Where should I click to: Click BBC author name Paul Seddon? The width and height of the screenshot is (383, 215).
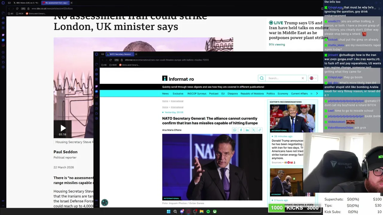(66, 152)
